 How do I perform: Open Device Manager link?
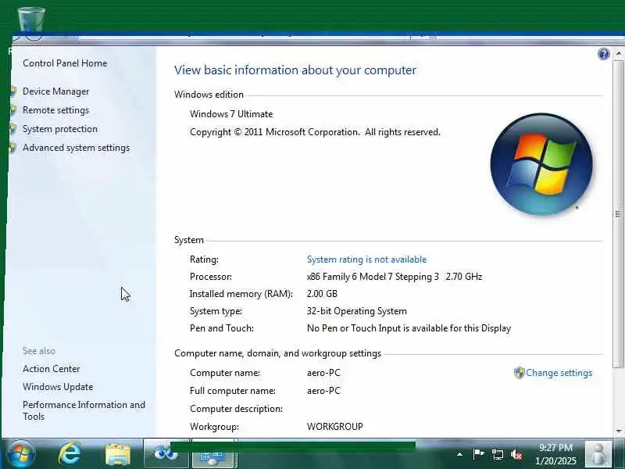point(55,91)
